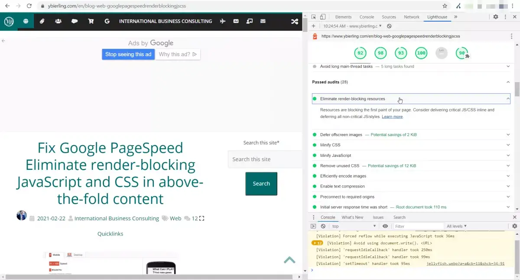This screenshot has width=520, height=280.
Task: Click the Learn more link
Action: [392, 117]
